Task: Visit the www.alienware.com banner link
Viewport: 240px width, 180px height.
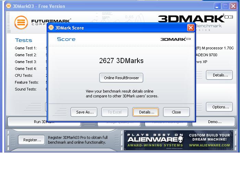Action: coord(209,145)
